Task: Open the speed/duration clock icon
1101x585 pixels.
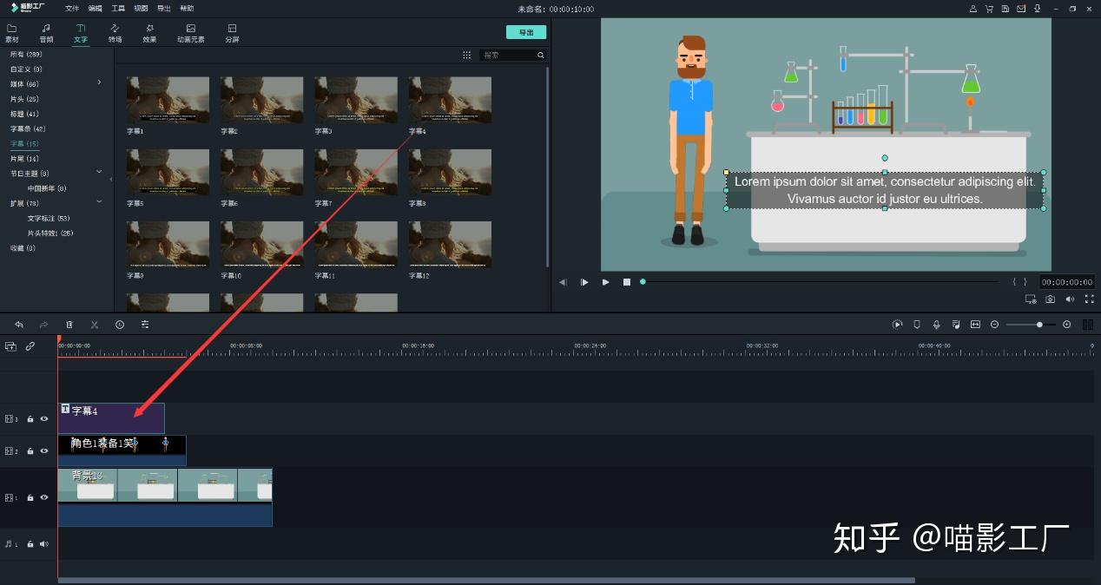Action: pos(120,325)
